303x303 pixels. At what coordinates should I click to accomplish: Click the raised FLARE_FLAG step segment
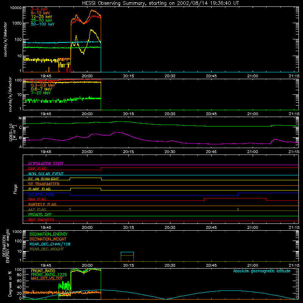click(x=86, y=188)
